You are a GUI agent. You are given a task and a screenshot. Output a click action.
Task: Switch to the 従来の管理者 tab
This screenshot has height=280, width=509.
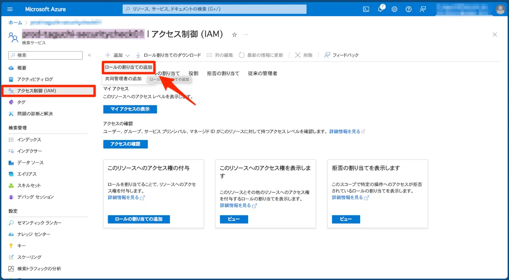coord(263,73)
